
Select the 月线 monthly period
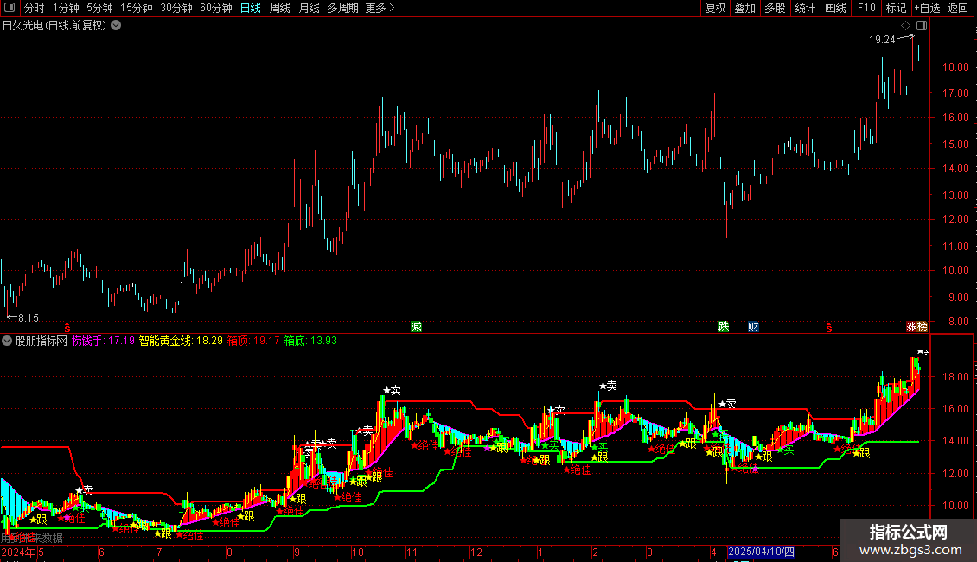point(309,8)
